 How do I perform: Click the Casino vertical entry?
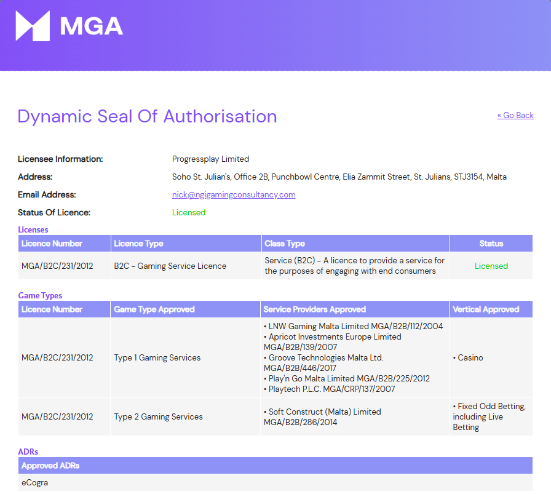(x=468, y=357)
